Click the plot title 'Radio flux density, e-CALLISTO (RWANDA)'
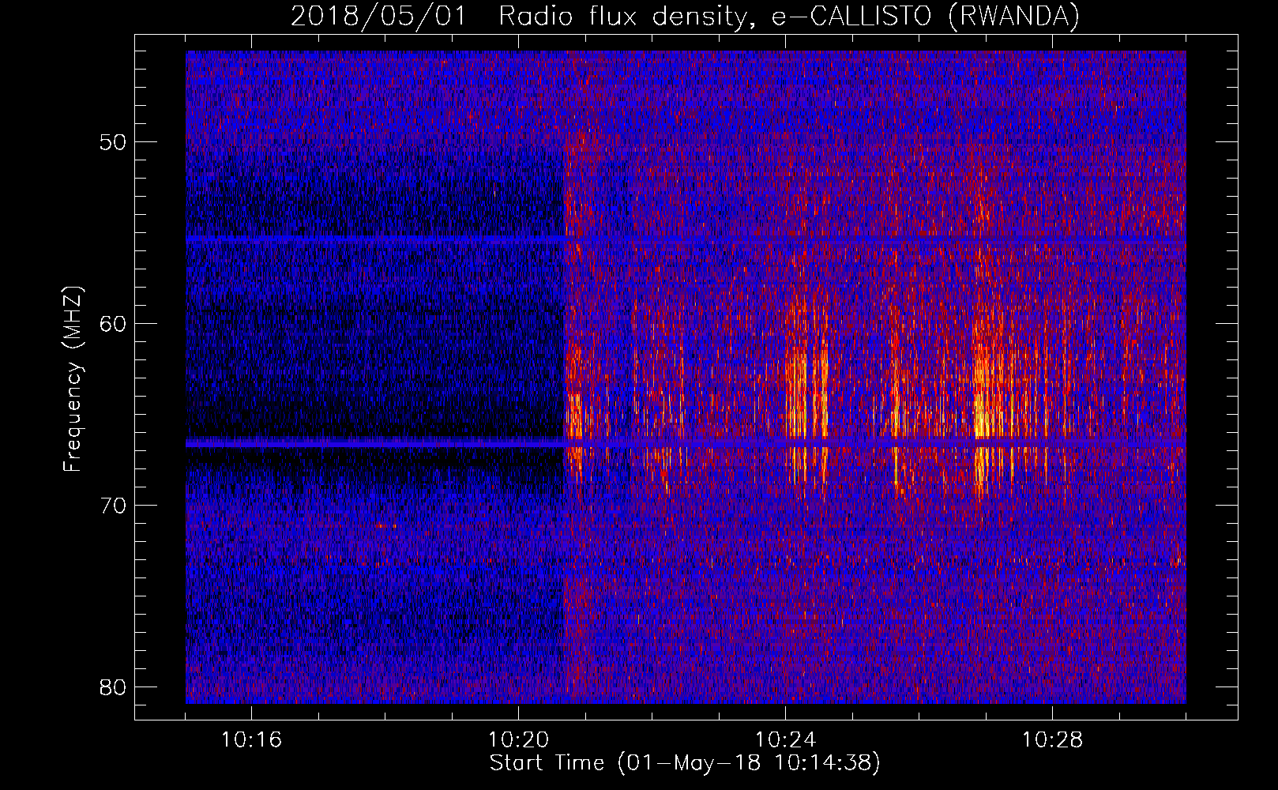The image size is (1278, 790). 788,17
